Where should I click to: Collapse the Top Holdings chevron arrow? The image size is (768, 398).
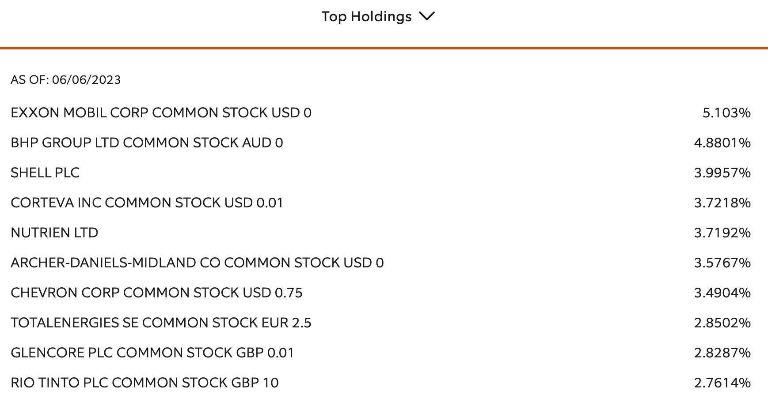(x=427, y=16)
